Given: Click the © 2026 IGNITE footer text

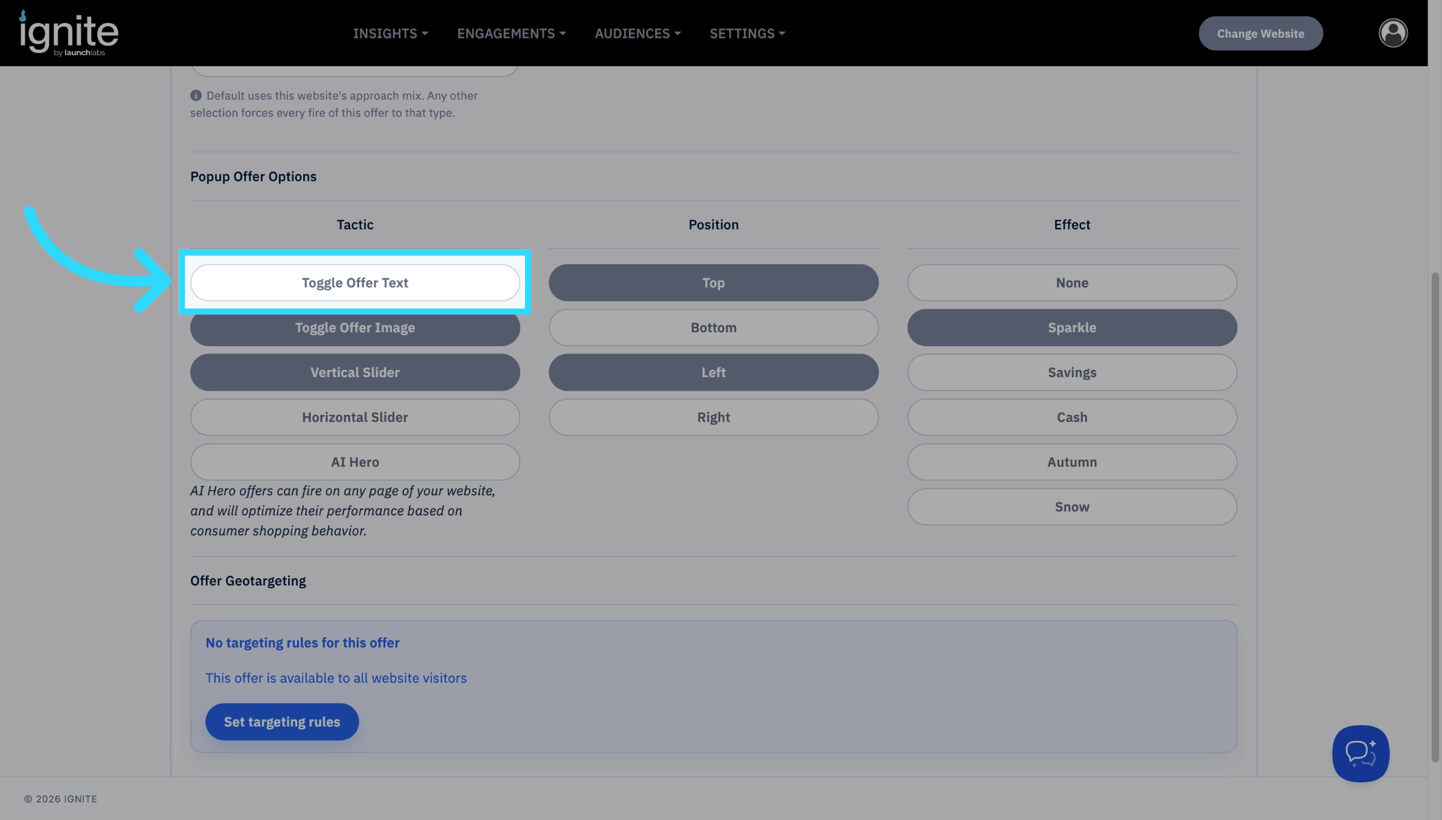Looking at the screenshot, I should (61, 799).
